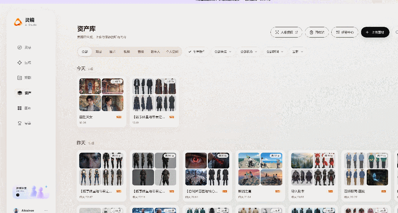Click the search magnifier icon at top right
The image size is (398, 213).
point(397,32)
